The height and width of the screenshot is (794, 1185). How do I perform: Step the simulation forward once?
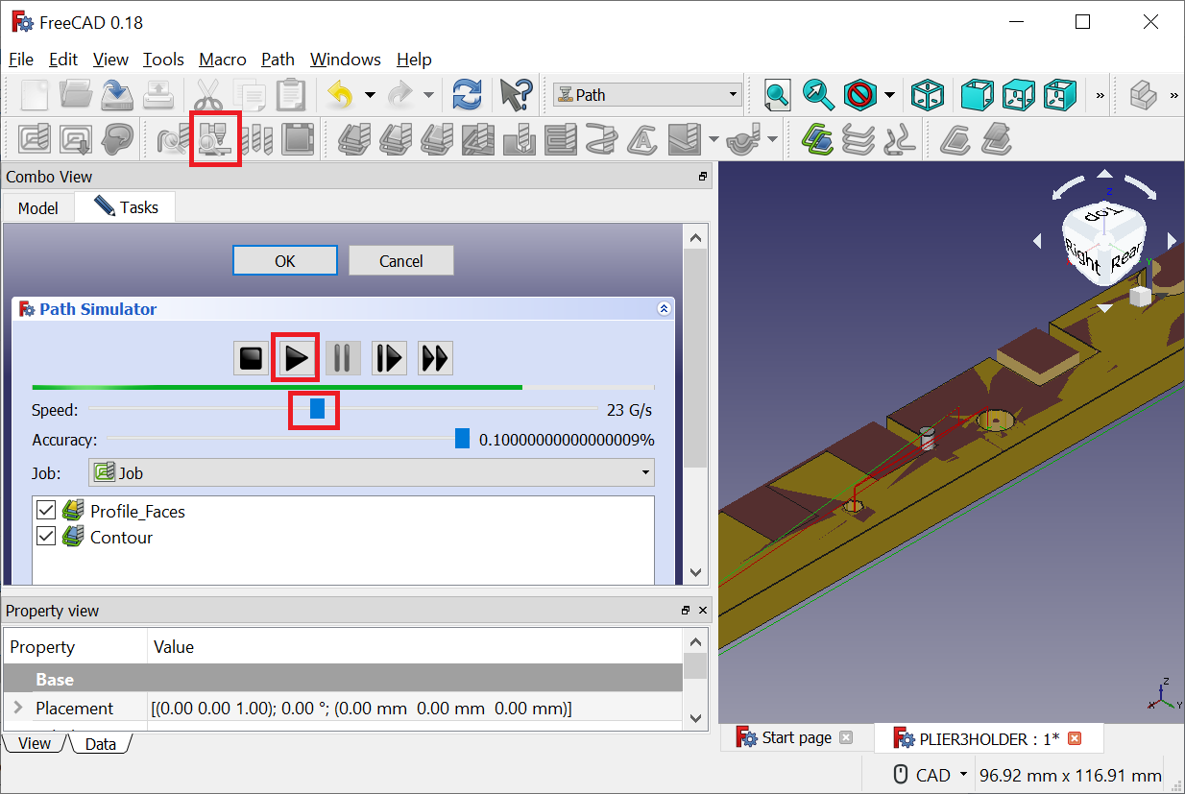(x=389, y=358)
